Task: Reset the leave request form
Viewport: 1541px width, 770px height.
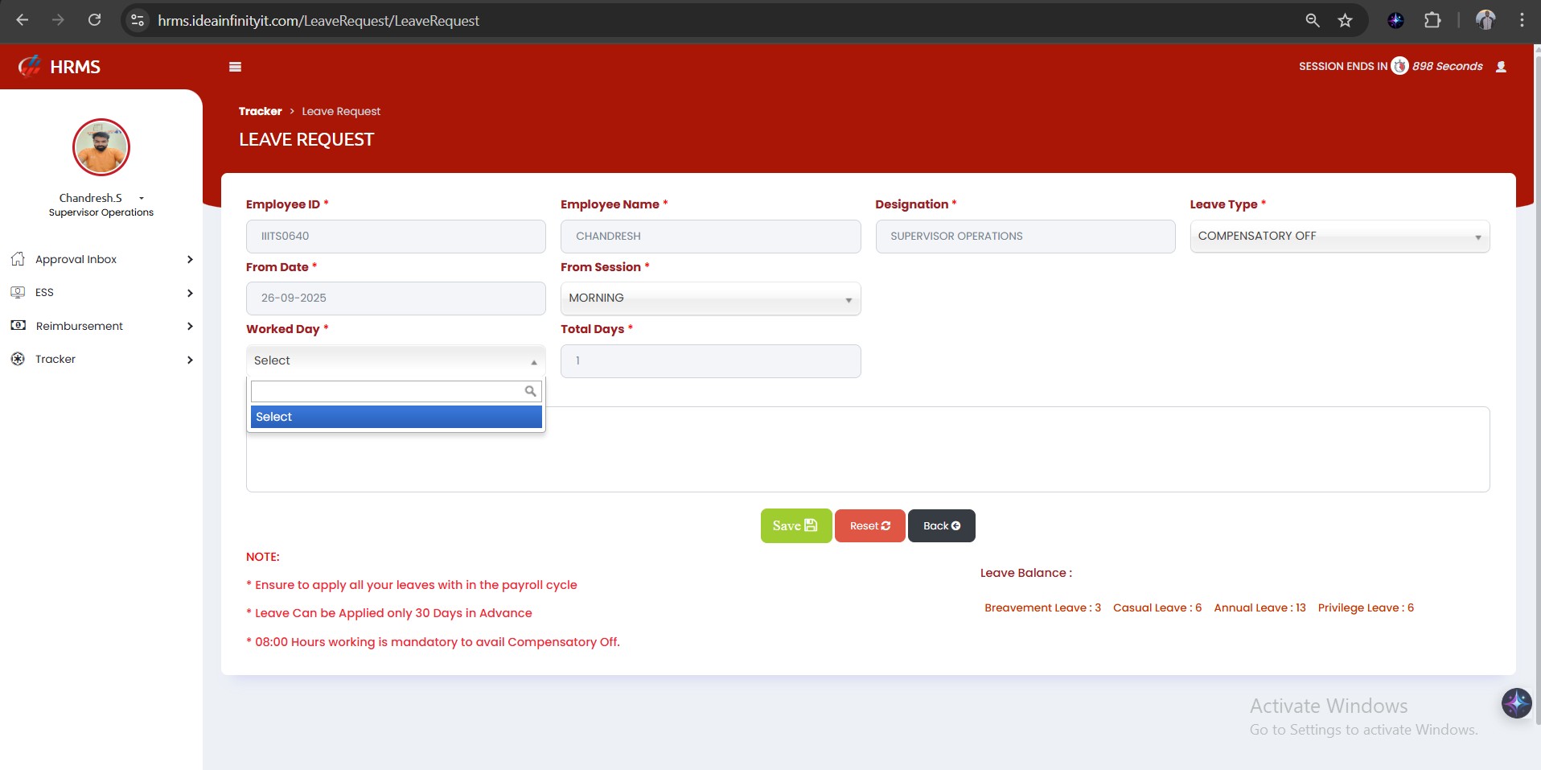Action: [869, 526]
